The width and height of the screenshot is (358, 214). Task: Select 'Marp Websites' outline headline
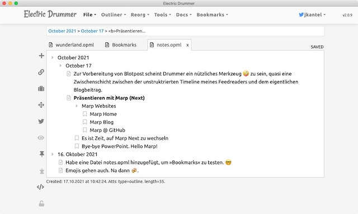coord(99,106)
